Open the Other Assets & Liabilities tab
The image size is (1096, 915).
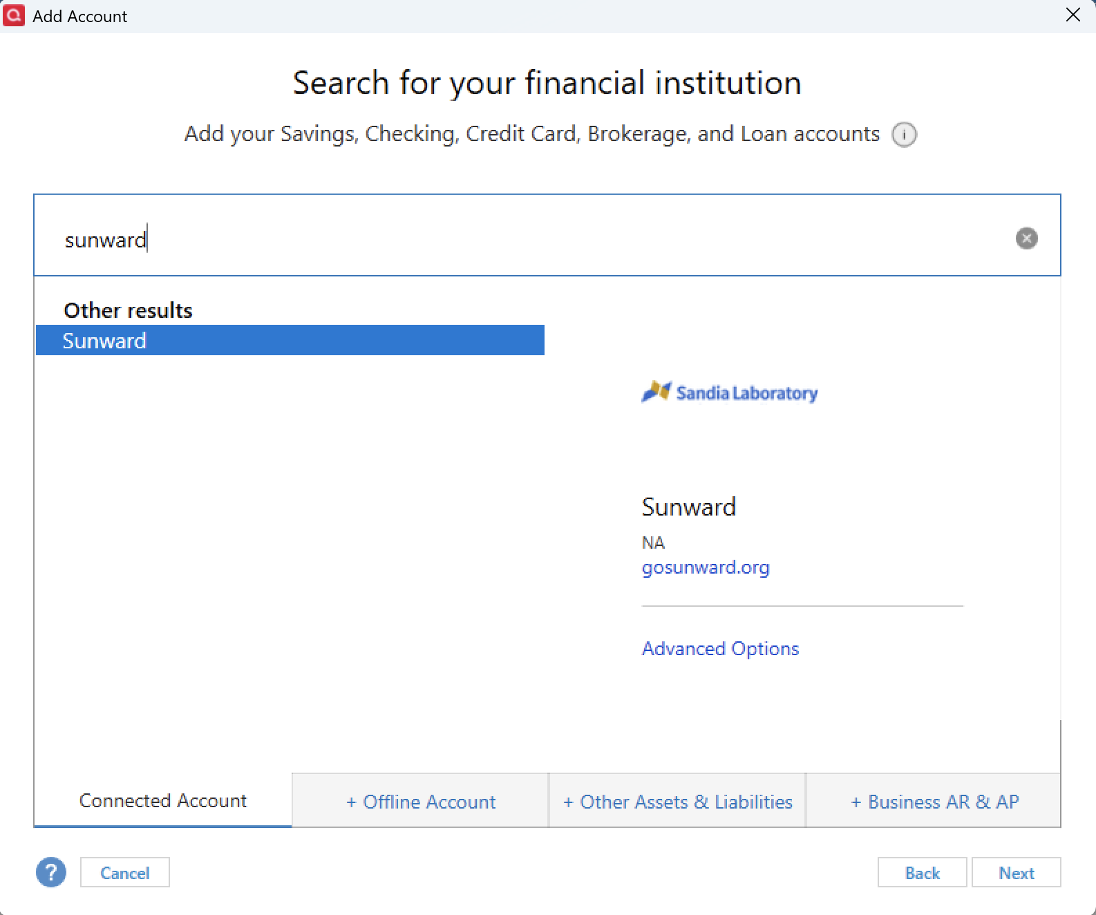tap(678, 802)
